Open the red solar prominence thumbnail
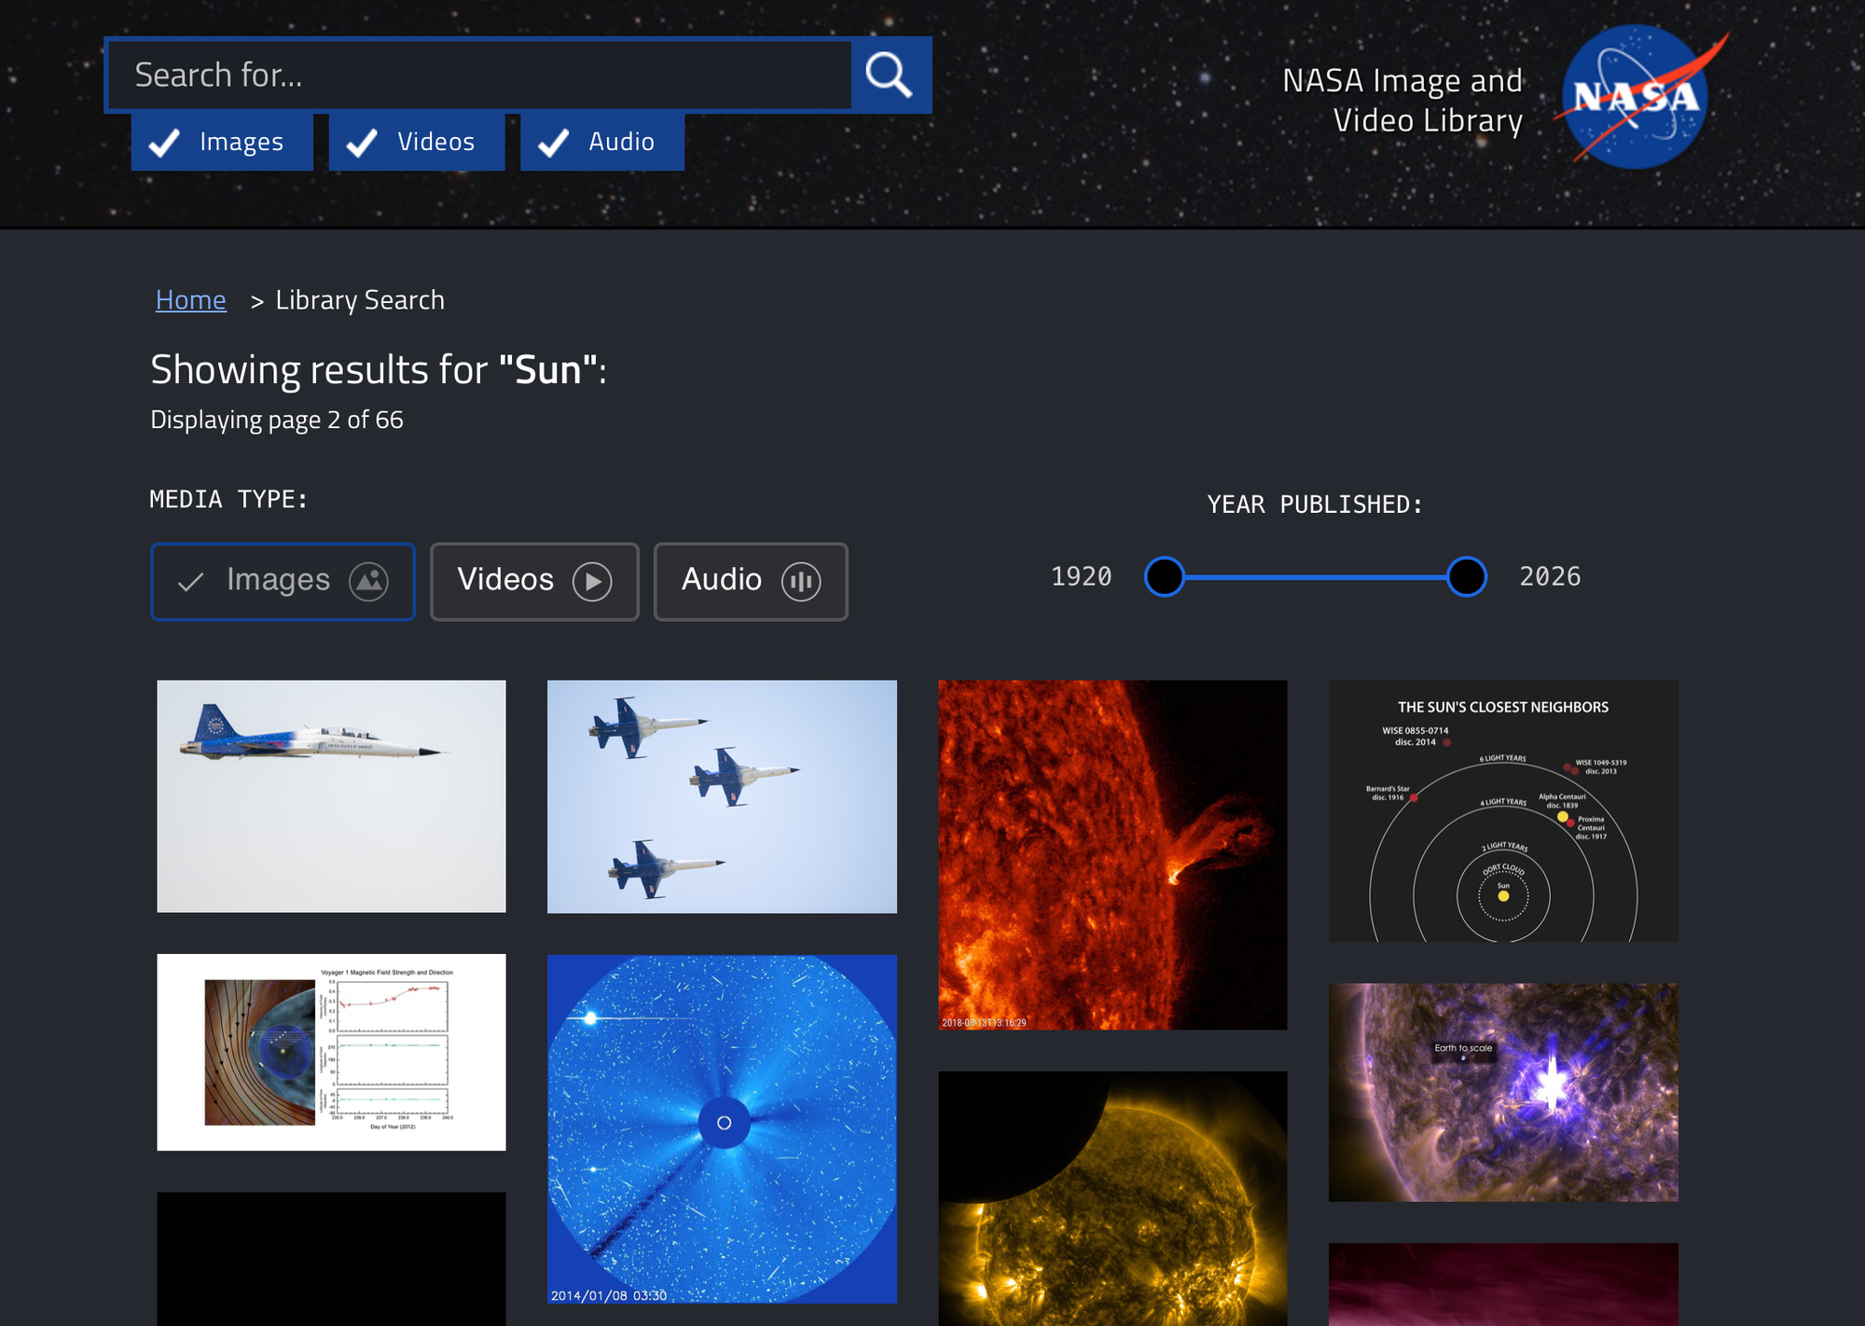The image size is (1865, 1326). (x=1112, y=855)
